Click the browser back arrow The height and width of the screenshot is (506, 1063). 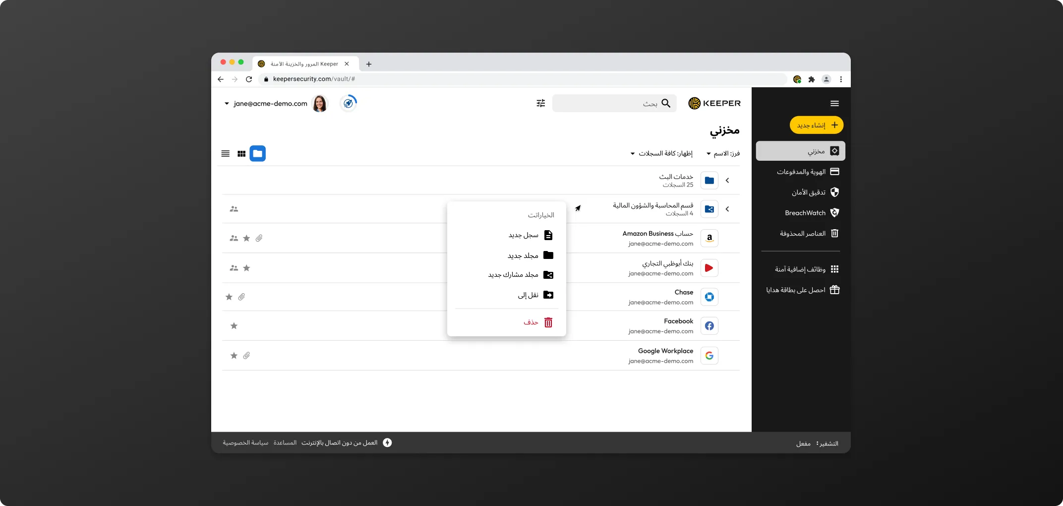[221, 79]
